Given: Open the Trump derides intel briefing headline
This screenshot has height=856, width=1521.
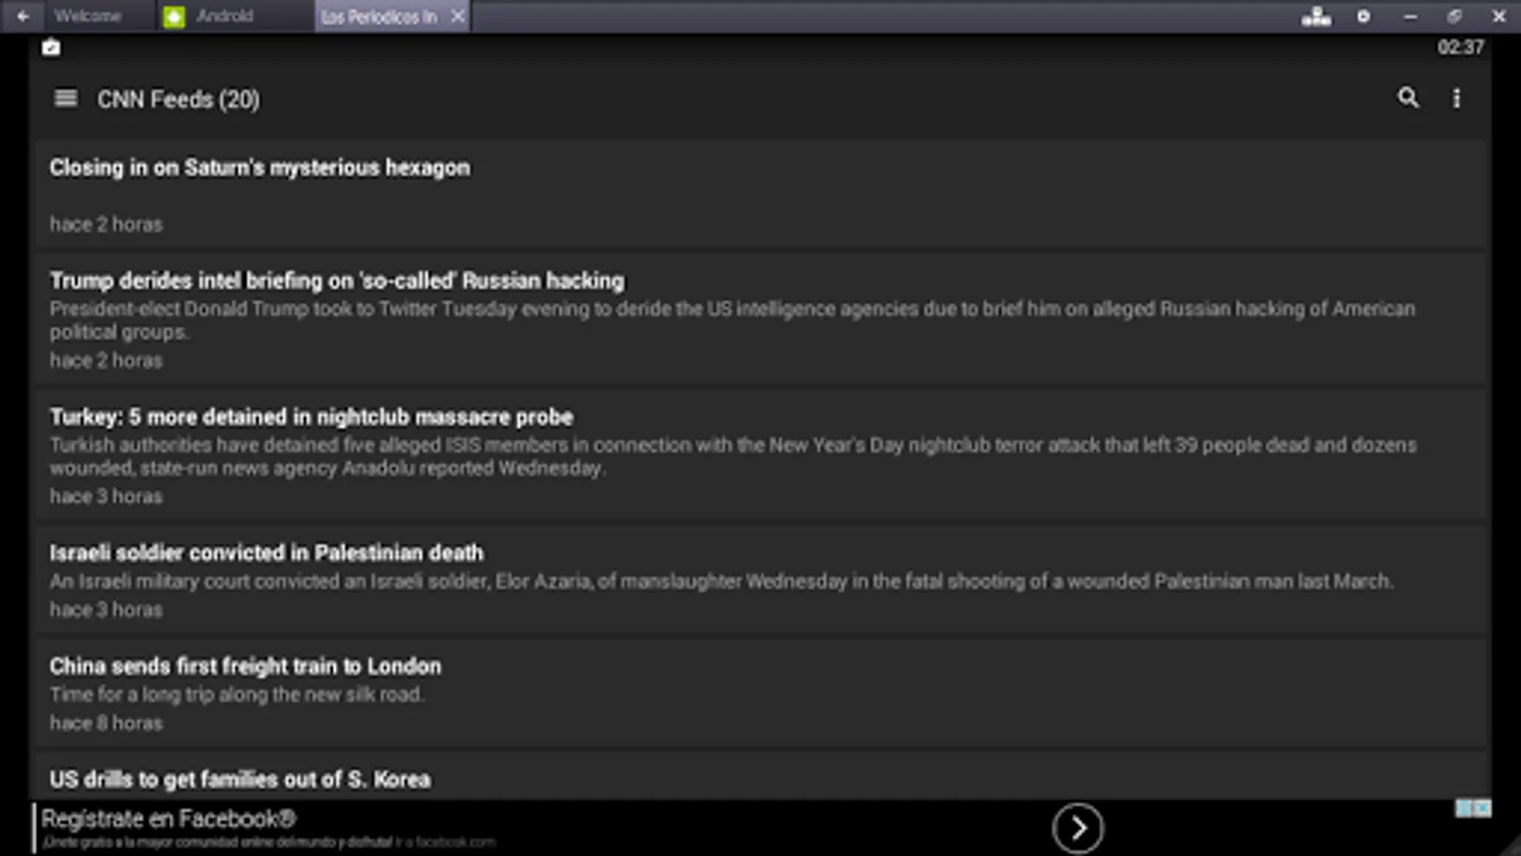Looking at the screenshot, I should [x=337, y=281].
